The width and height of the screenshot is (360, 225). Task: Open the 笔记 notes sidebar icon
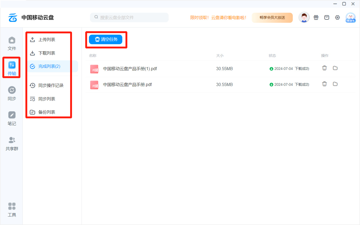[12, 118]
